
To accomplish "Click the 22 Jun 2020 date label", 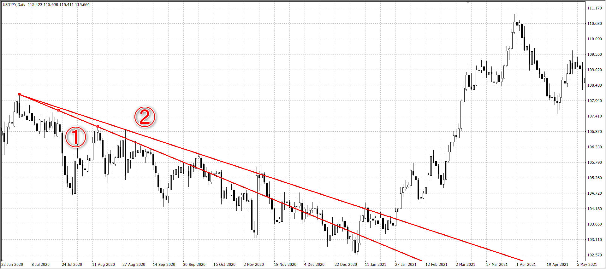I will click(x=12, y=265).
